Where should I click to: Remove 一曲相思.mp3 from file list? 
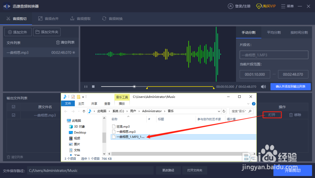(x=74, y=53)
